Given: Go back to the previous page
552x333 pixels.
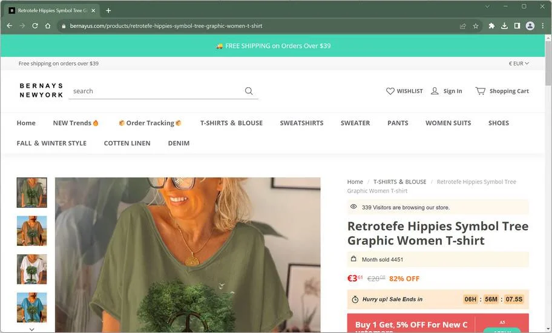Looking at the screenshot, I should (10, 25).
